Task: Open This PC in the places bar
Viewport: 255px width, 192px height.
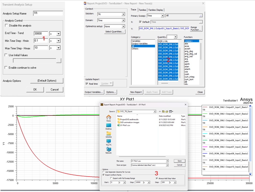Action: point(108,143)
